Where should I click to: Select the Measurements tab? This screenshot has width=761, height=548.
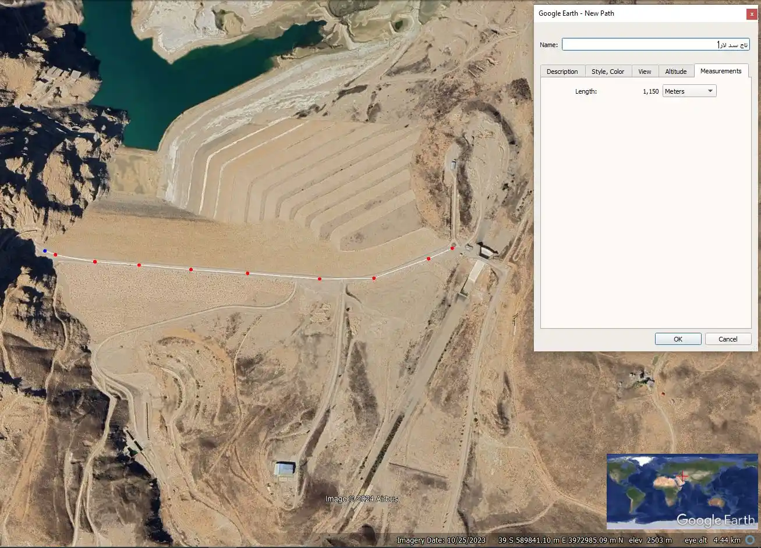pos(720,71)
